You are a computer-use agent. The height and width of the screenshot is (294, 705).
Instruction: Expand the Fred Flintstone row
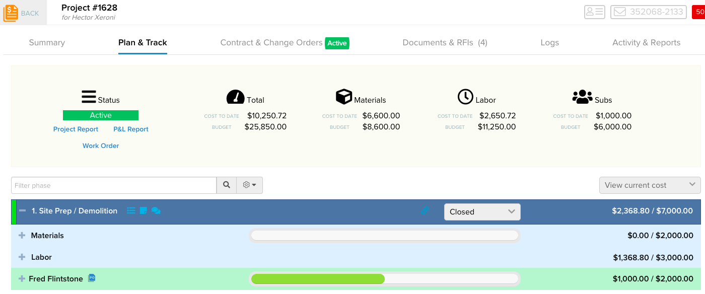22,279
